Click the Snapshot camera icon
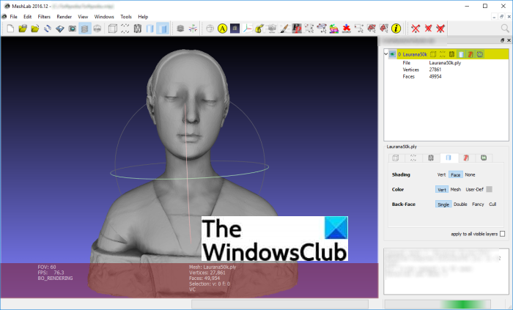 coord(72,29)
